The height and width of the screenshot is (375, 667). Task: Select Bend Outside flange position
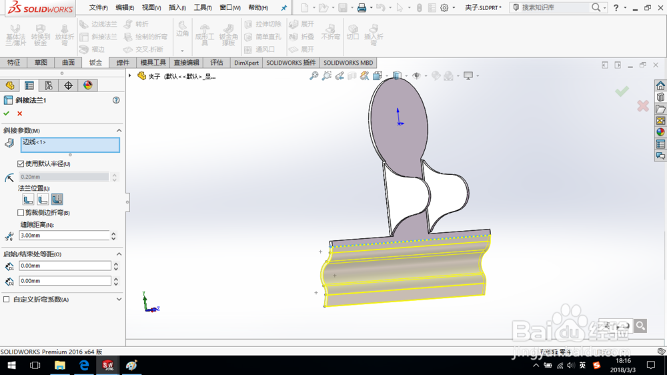[x=57, y=200]
